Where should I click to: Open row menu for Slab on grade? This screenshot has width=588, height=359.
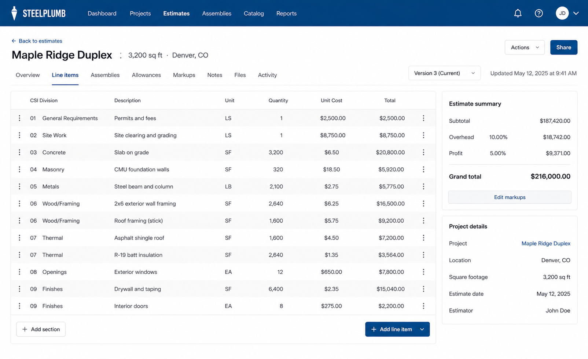pos(423,152)
